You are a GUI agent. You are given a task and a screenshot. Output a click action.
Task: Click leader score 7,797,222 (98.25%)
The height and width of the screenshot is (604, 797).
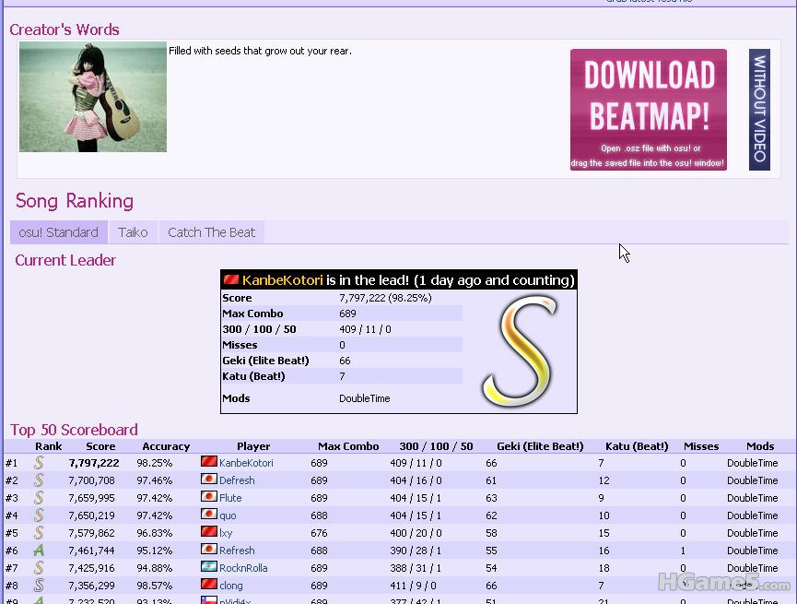pos(385,298)
